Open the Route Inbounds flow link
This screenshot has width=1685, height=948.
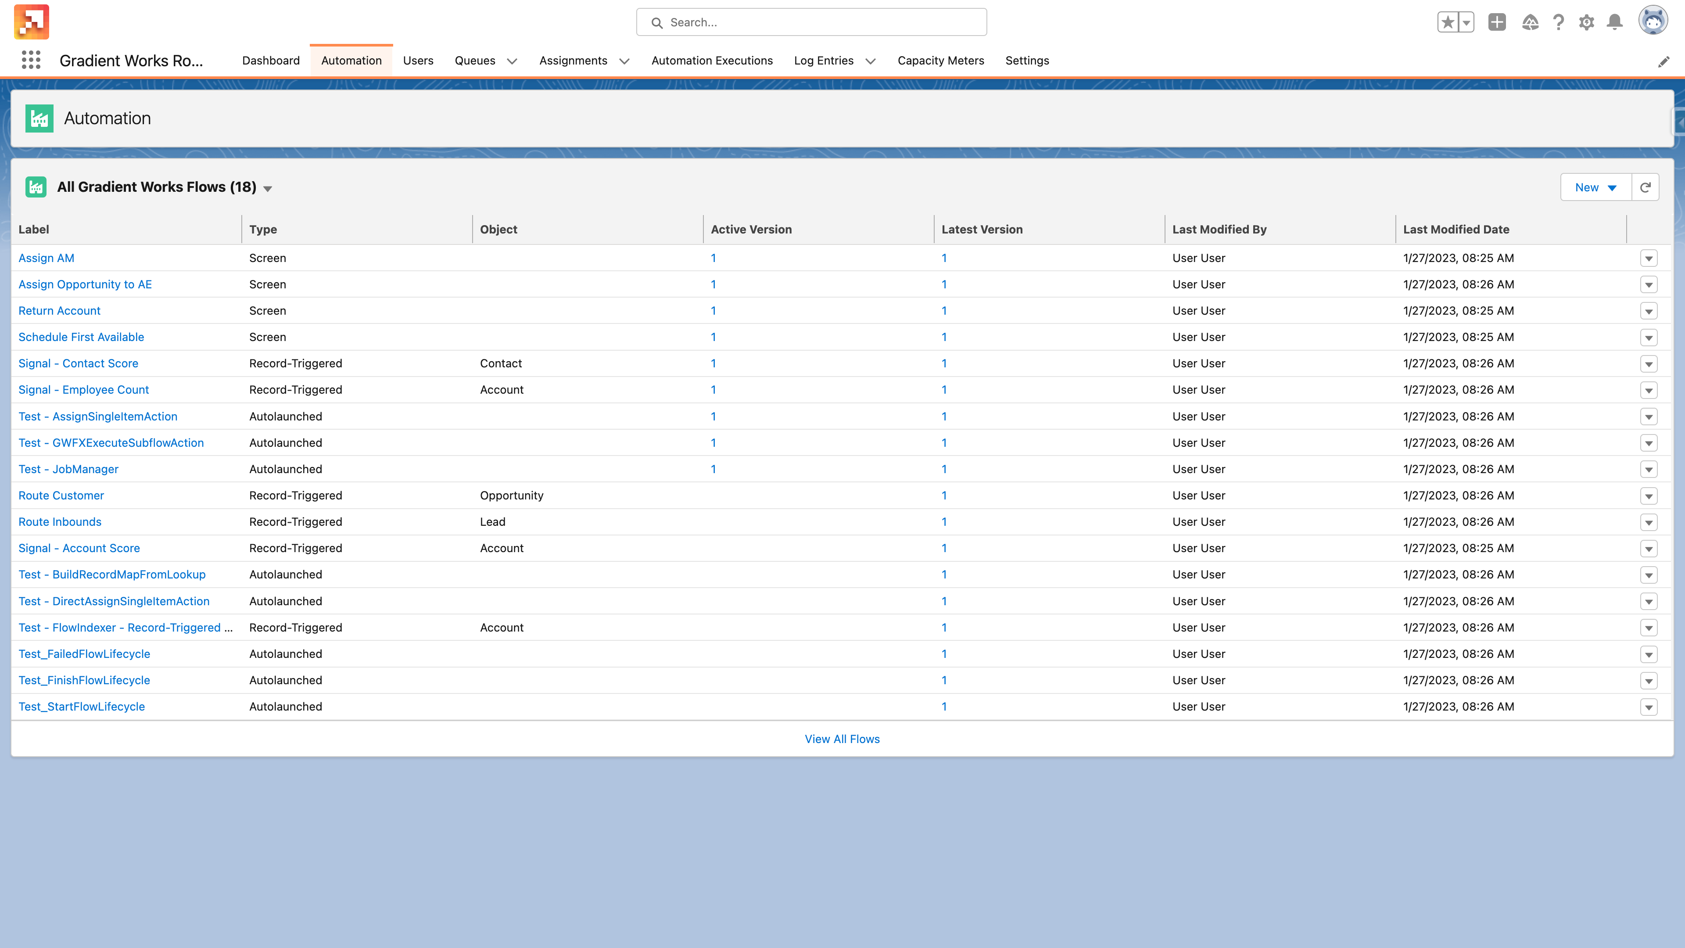(60, 521)
